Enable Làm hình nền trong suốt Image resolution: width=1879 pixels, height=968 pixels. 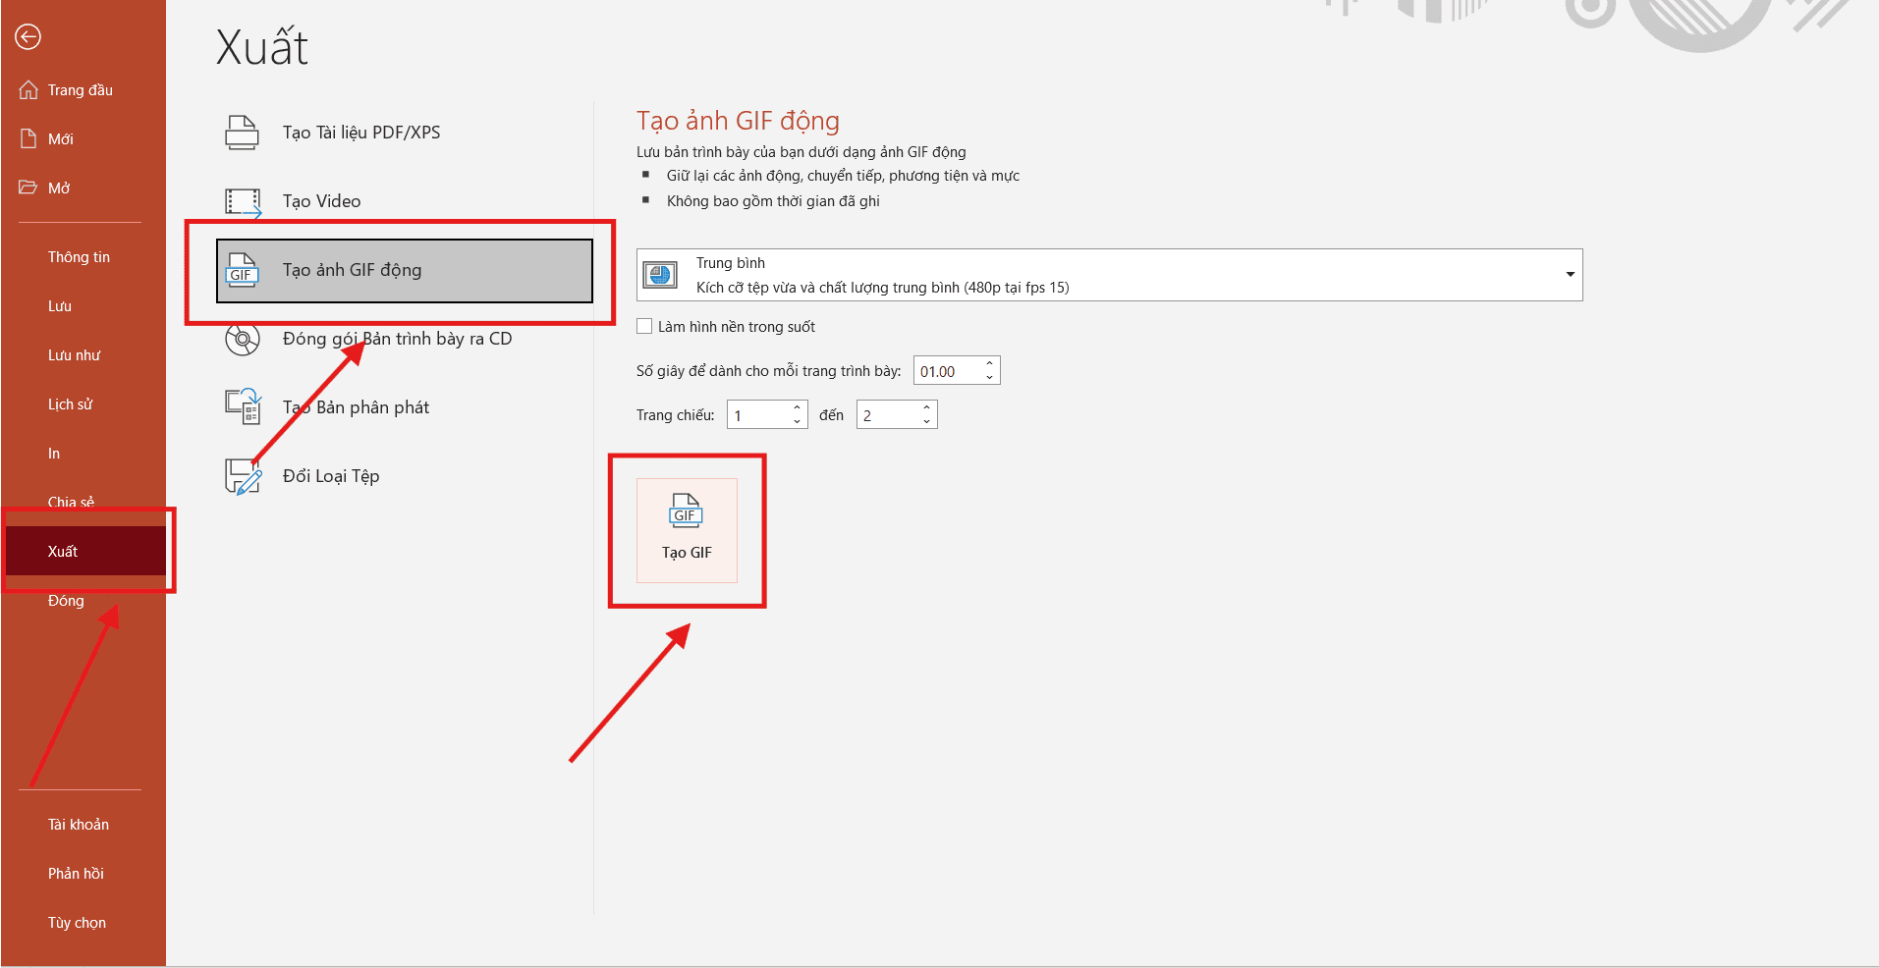pyautogui.click(x=644, y=326)
